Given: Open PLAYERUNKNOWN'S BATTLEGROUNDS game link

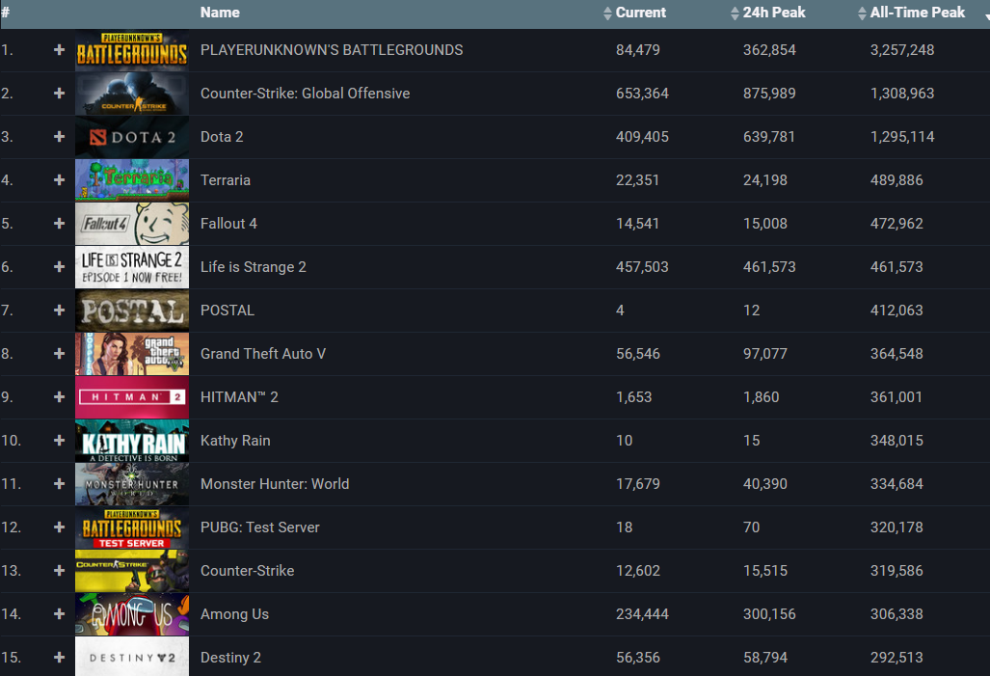Looking at the screenshot, I should pos(332,50).
